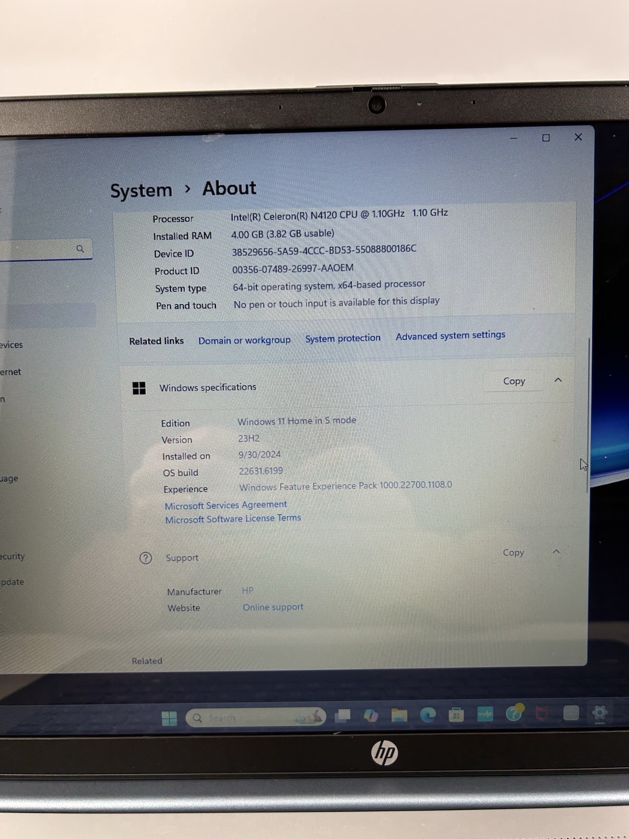This screenshot has height=839, width=629.
Task: Open Microsoft Store from the taskbar
Action: 457,714
